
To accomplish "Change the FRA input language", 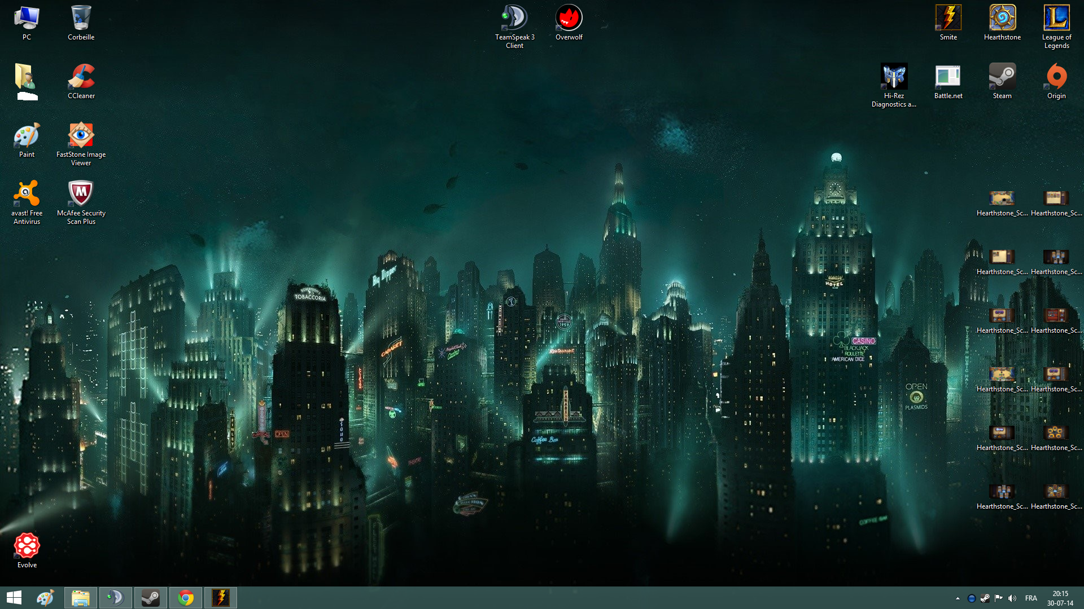I will (x=1031, y=598).
